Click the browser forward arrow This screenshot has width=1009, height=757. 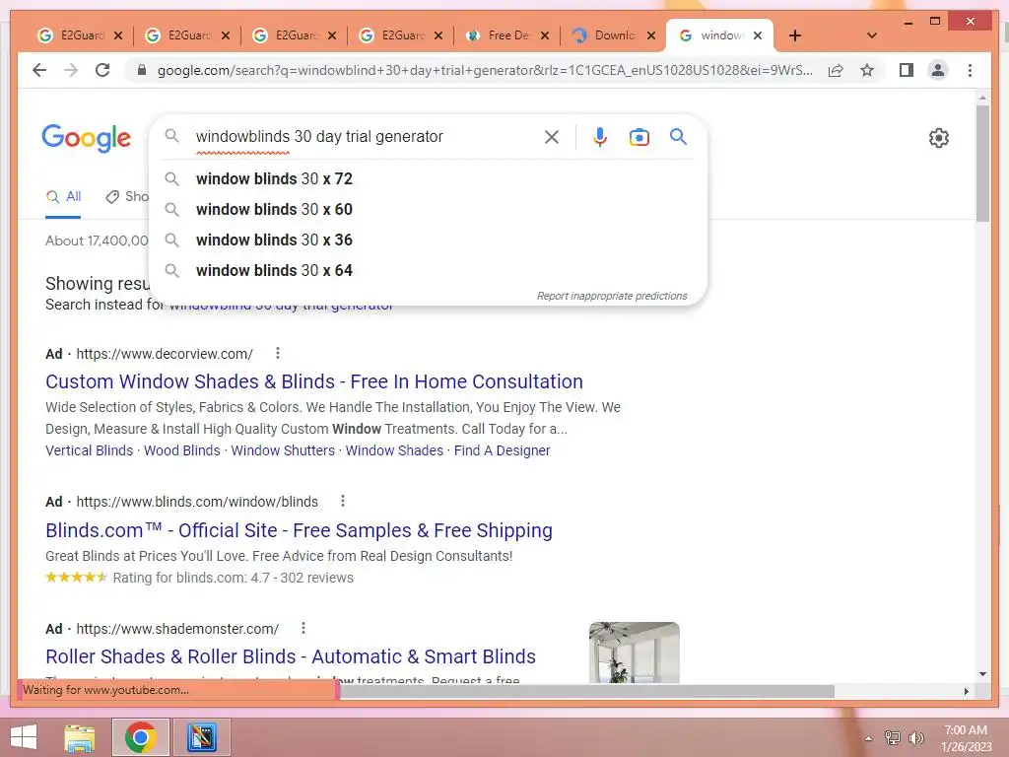pyautogui.click(x=71, y=70)
